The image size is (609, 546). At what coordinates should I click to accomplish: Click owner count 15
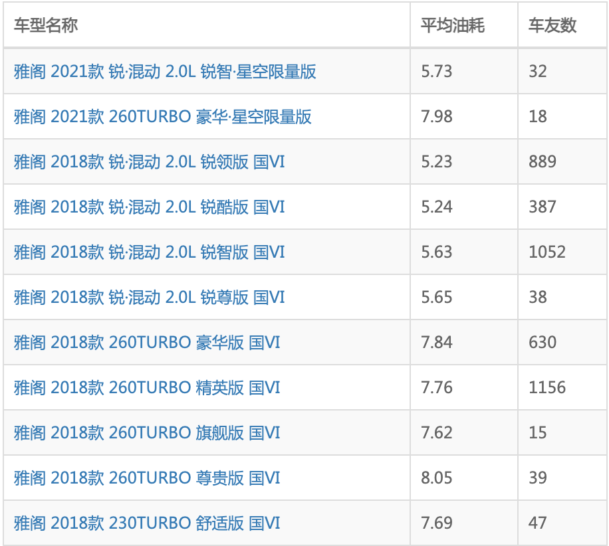click(538, 433)
